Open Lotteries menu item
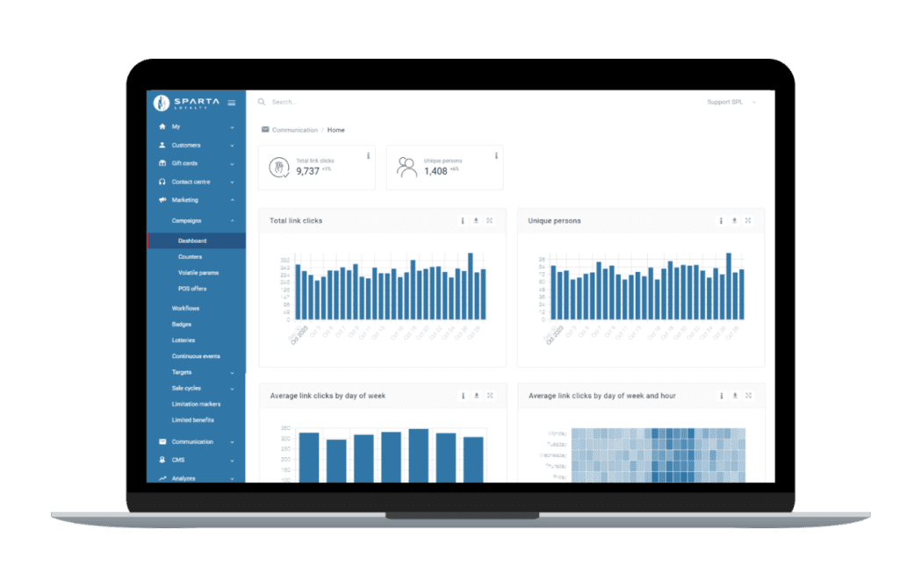The height and width of the screenshot is (587, 899). click(x=183, y=340)
